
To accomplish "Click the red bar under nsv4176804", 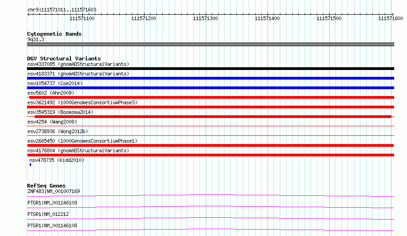I will pos(210,155).
